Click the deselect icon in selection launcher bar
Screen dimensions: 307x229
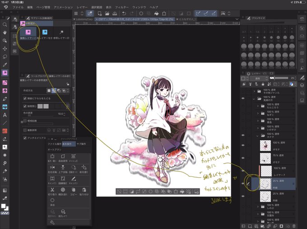[x=119, y=192]
